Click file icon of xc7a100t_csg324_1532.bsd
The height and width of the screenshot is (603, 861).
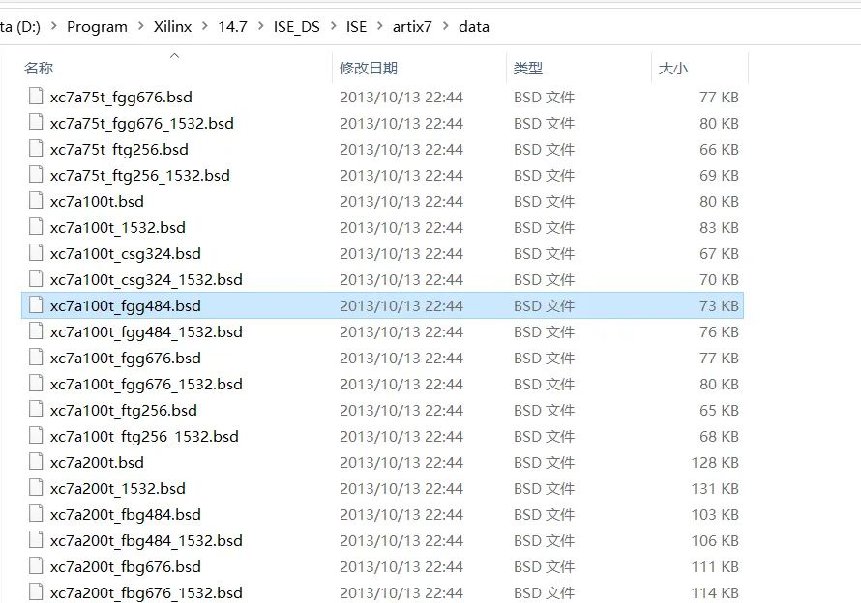pos(36,279)
